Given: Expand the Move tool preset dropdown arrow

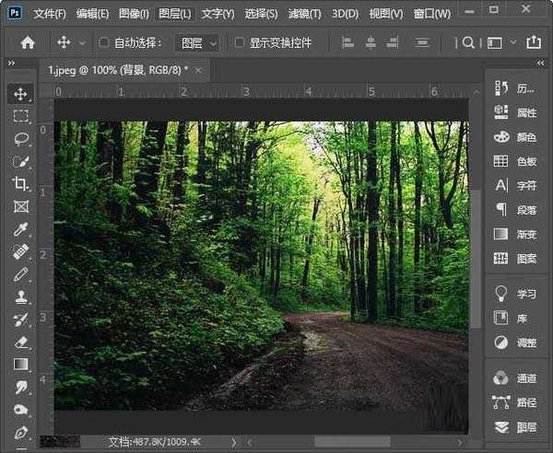Looking at the screenshot, I should (82, 42).
